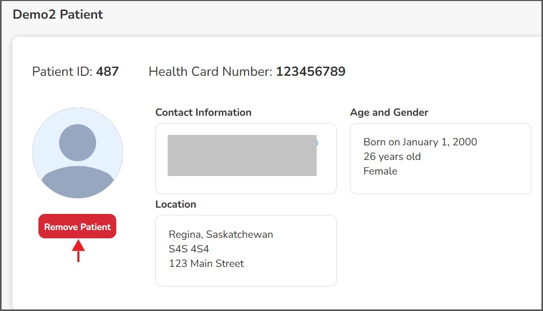
Task: Click the greyed-out contact information block
Action: (242, 155)
